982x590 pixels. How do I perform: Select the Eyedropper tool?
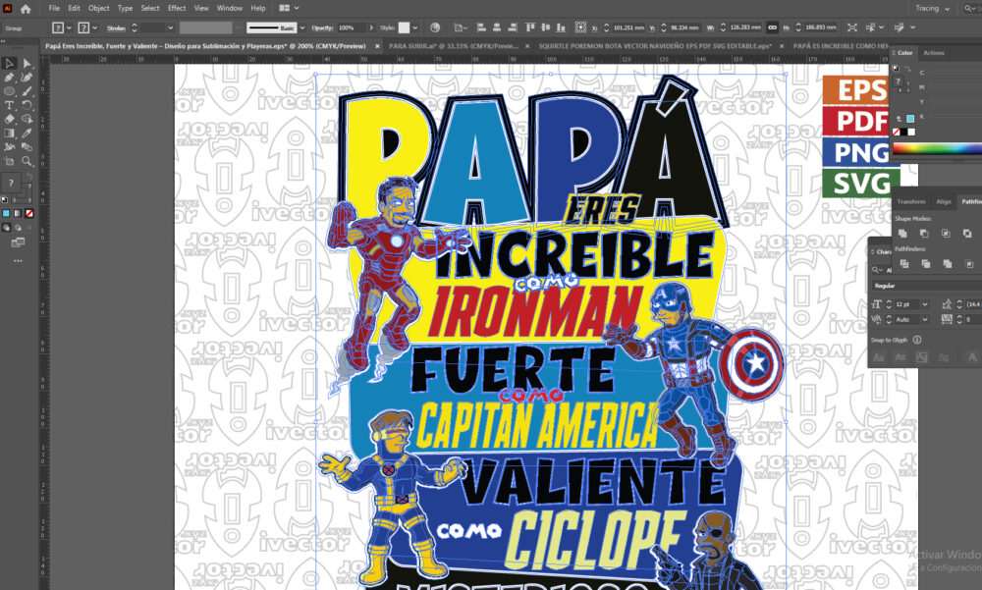pos(27,133)
